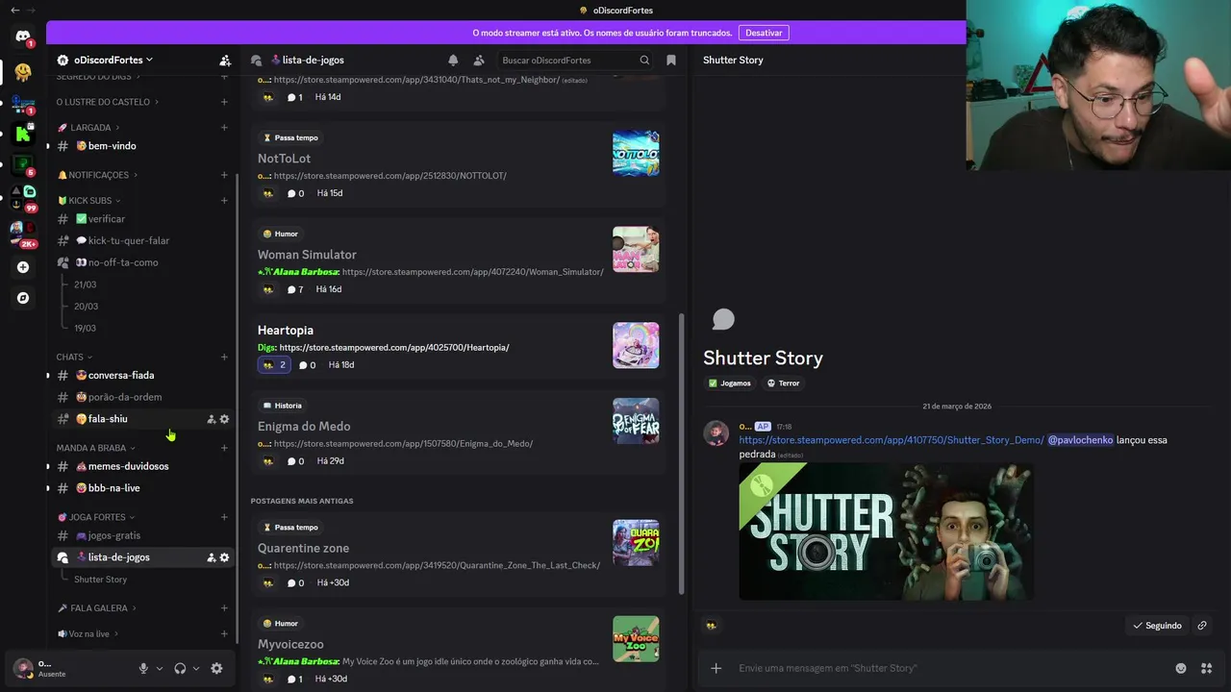Copy link icon next to Seguindo

pos(1202,626)
